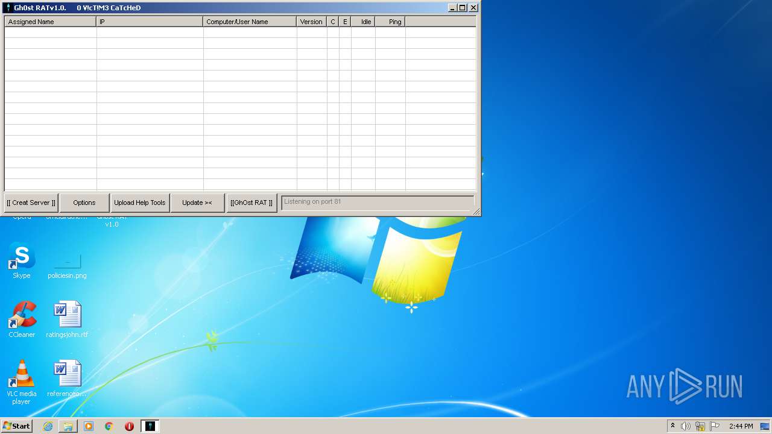Sort by Computer/User Name column header

pyautogui.click(x=250, y=22)
